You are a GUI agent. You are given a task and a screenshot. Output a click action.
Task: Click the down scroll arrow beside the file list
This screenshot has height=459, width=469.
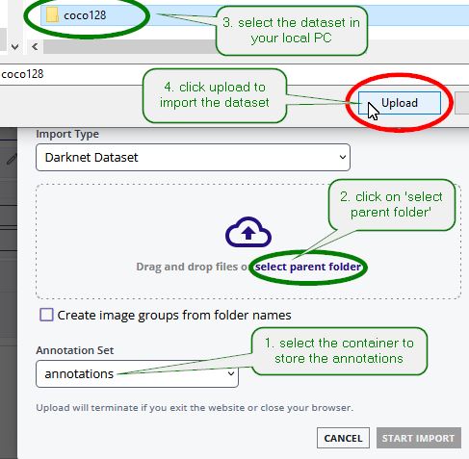[x=14, y=47]
